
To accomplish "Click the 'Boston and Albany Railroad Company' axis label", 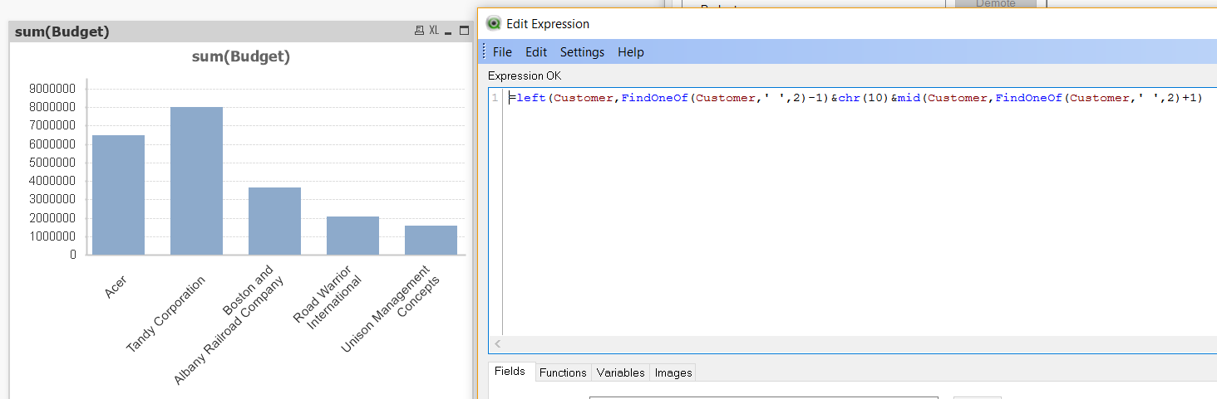I will coord(229,326).
